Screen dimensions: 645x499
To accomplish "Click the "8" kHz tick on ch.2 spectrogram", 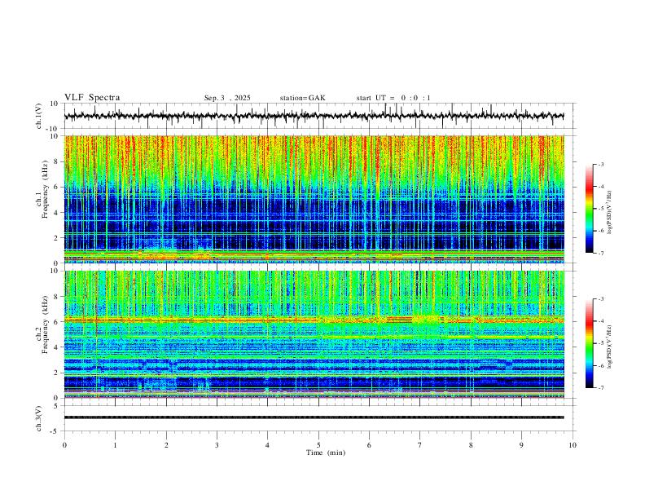I will (x=57, y=297).
